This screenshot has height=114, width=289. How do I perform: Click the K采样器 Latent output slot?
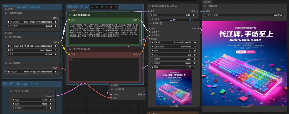click(x=198, y=28)
